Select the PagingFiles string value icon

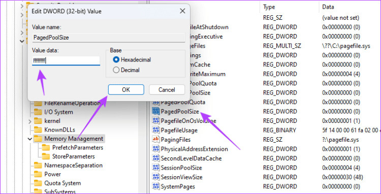(155, 140)
